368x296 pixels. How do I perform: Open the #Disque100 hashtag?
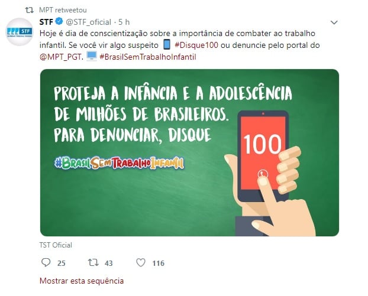196,45
